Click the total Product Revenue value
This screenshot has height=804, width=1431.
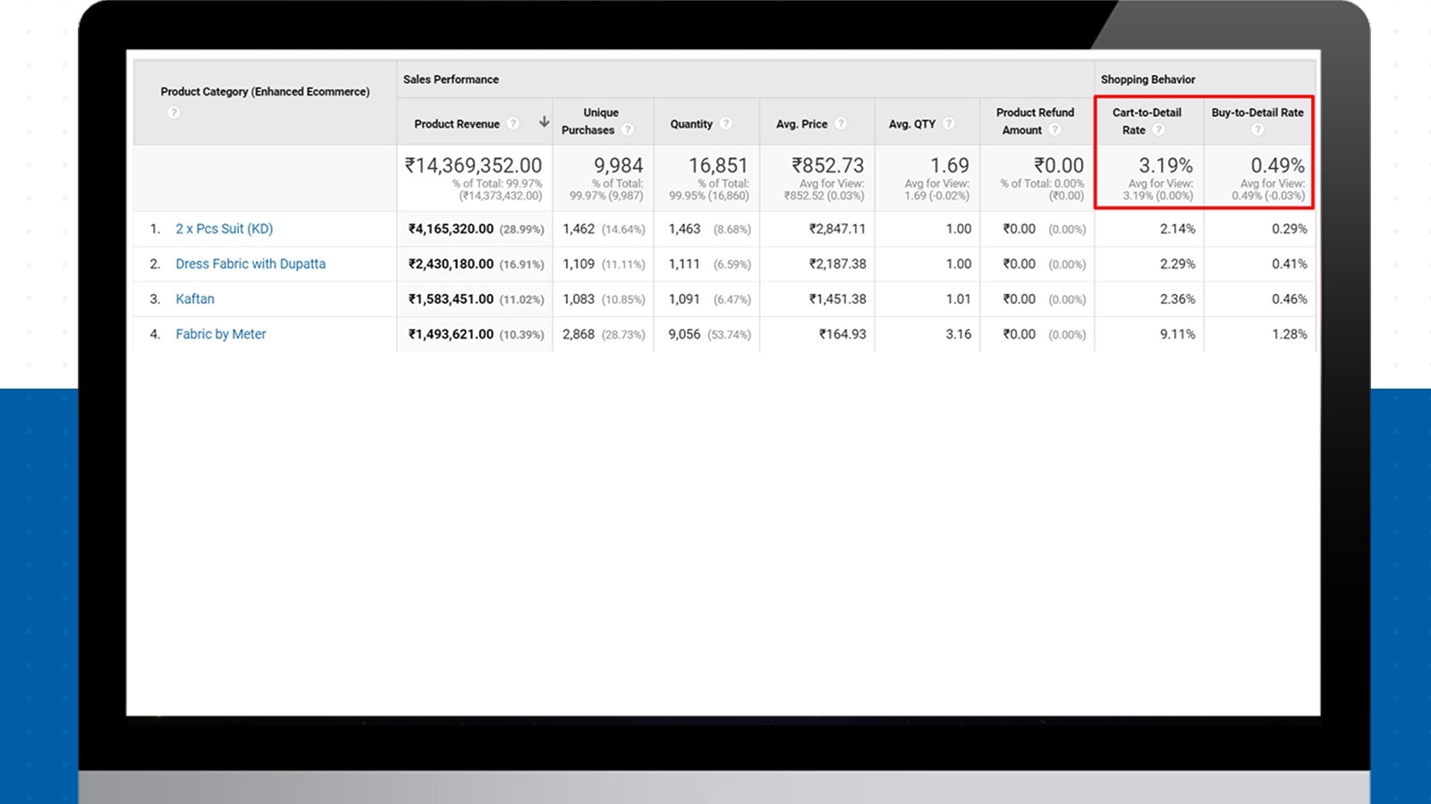pos(474,165)
